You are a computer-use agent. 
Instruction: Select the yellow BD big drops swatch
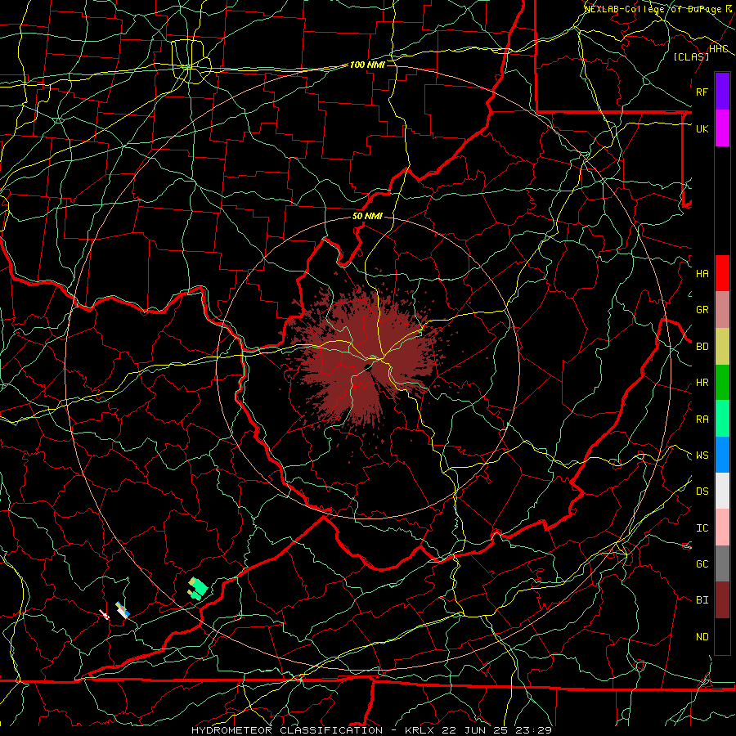pos(722,347)
